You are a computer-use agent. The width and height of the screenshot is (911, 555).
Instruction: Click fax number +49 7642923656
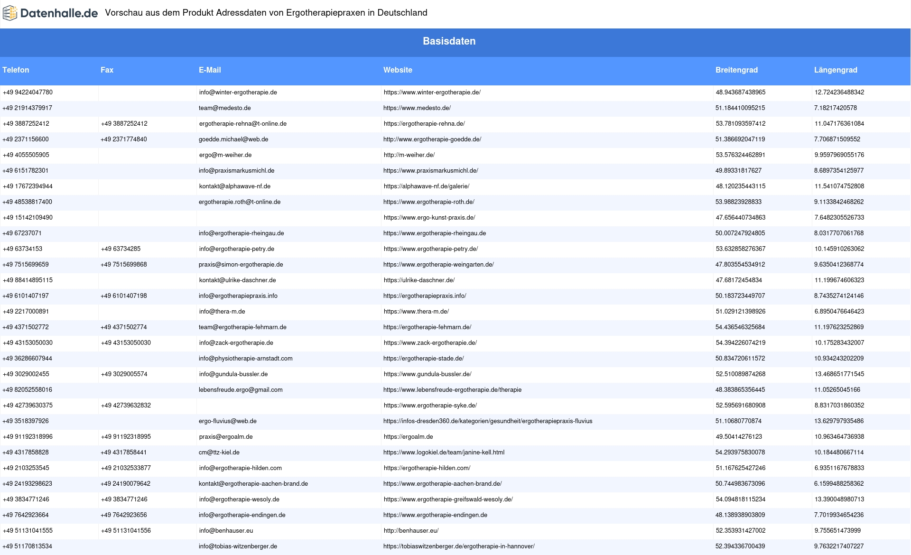tap(123, 515)
